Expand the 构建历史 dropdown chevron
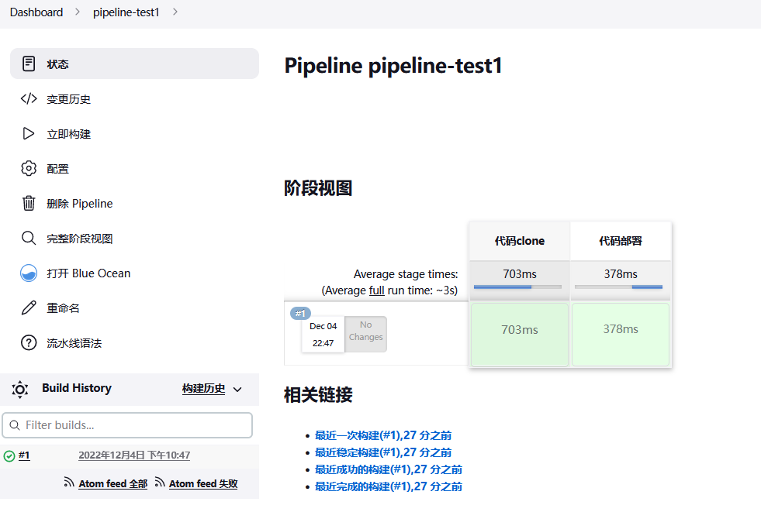This screenshot has height=512, width=761. pos(237,389)
